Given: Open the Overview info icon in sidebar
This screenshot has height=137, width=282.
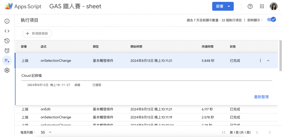Looking at the screenshot, I should (7, 21).
